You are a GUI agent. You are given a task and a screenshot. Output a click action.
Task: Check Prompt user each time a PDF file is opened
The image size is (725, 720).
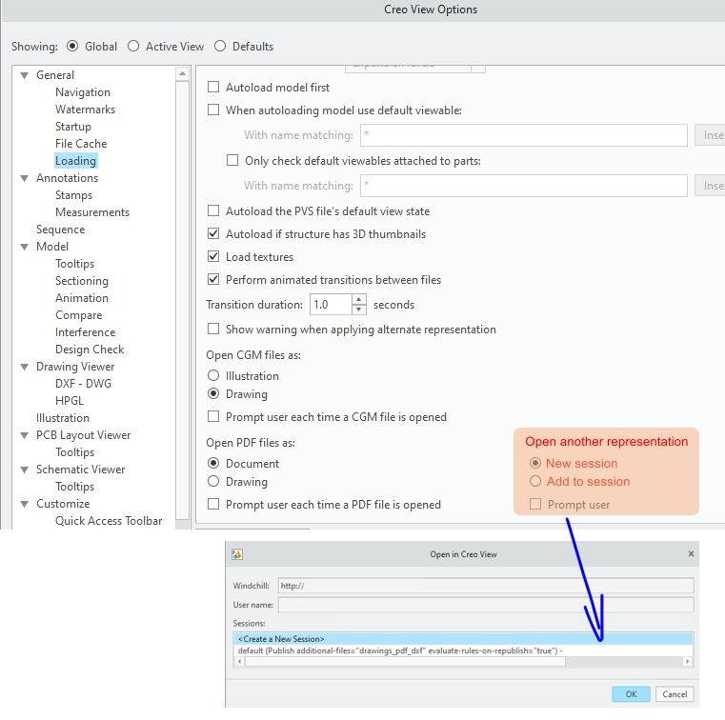click(213, 504)
